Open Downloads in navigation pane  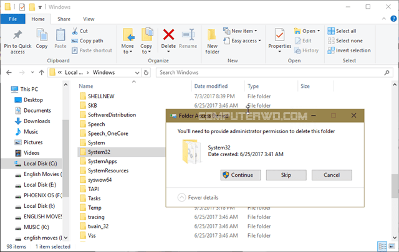(x=32, y=121)
